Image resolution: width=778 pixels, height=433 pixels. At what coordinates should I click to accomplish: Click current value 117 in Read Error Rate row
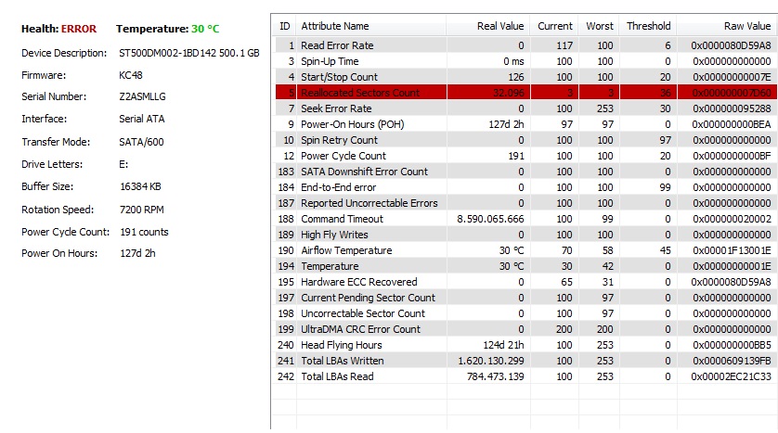tap(564, 45)
